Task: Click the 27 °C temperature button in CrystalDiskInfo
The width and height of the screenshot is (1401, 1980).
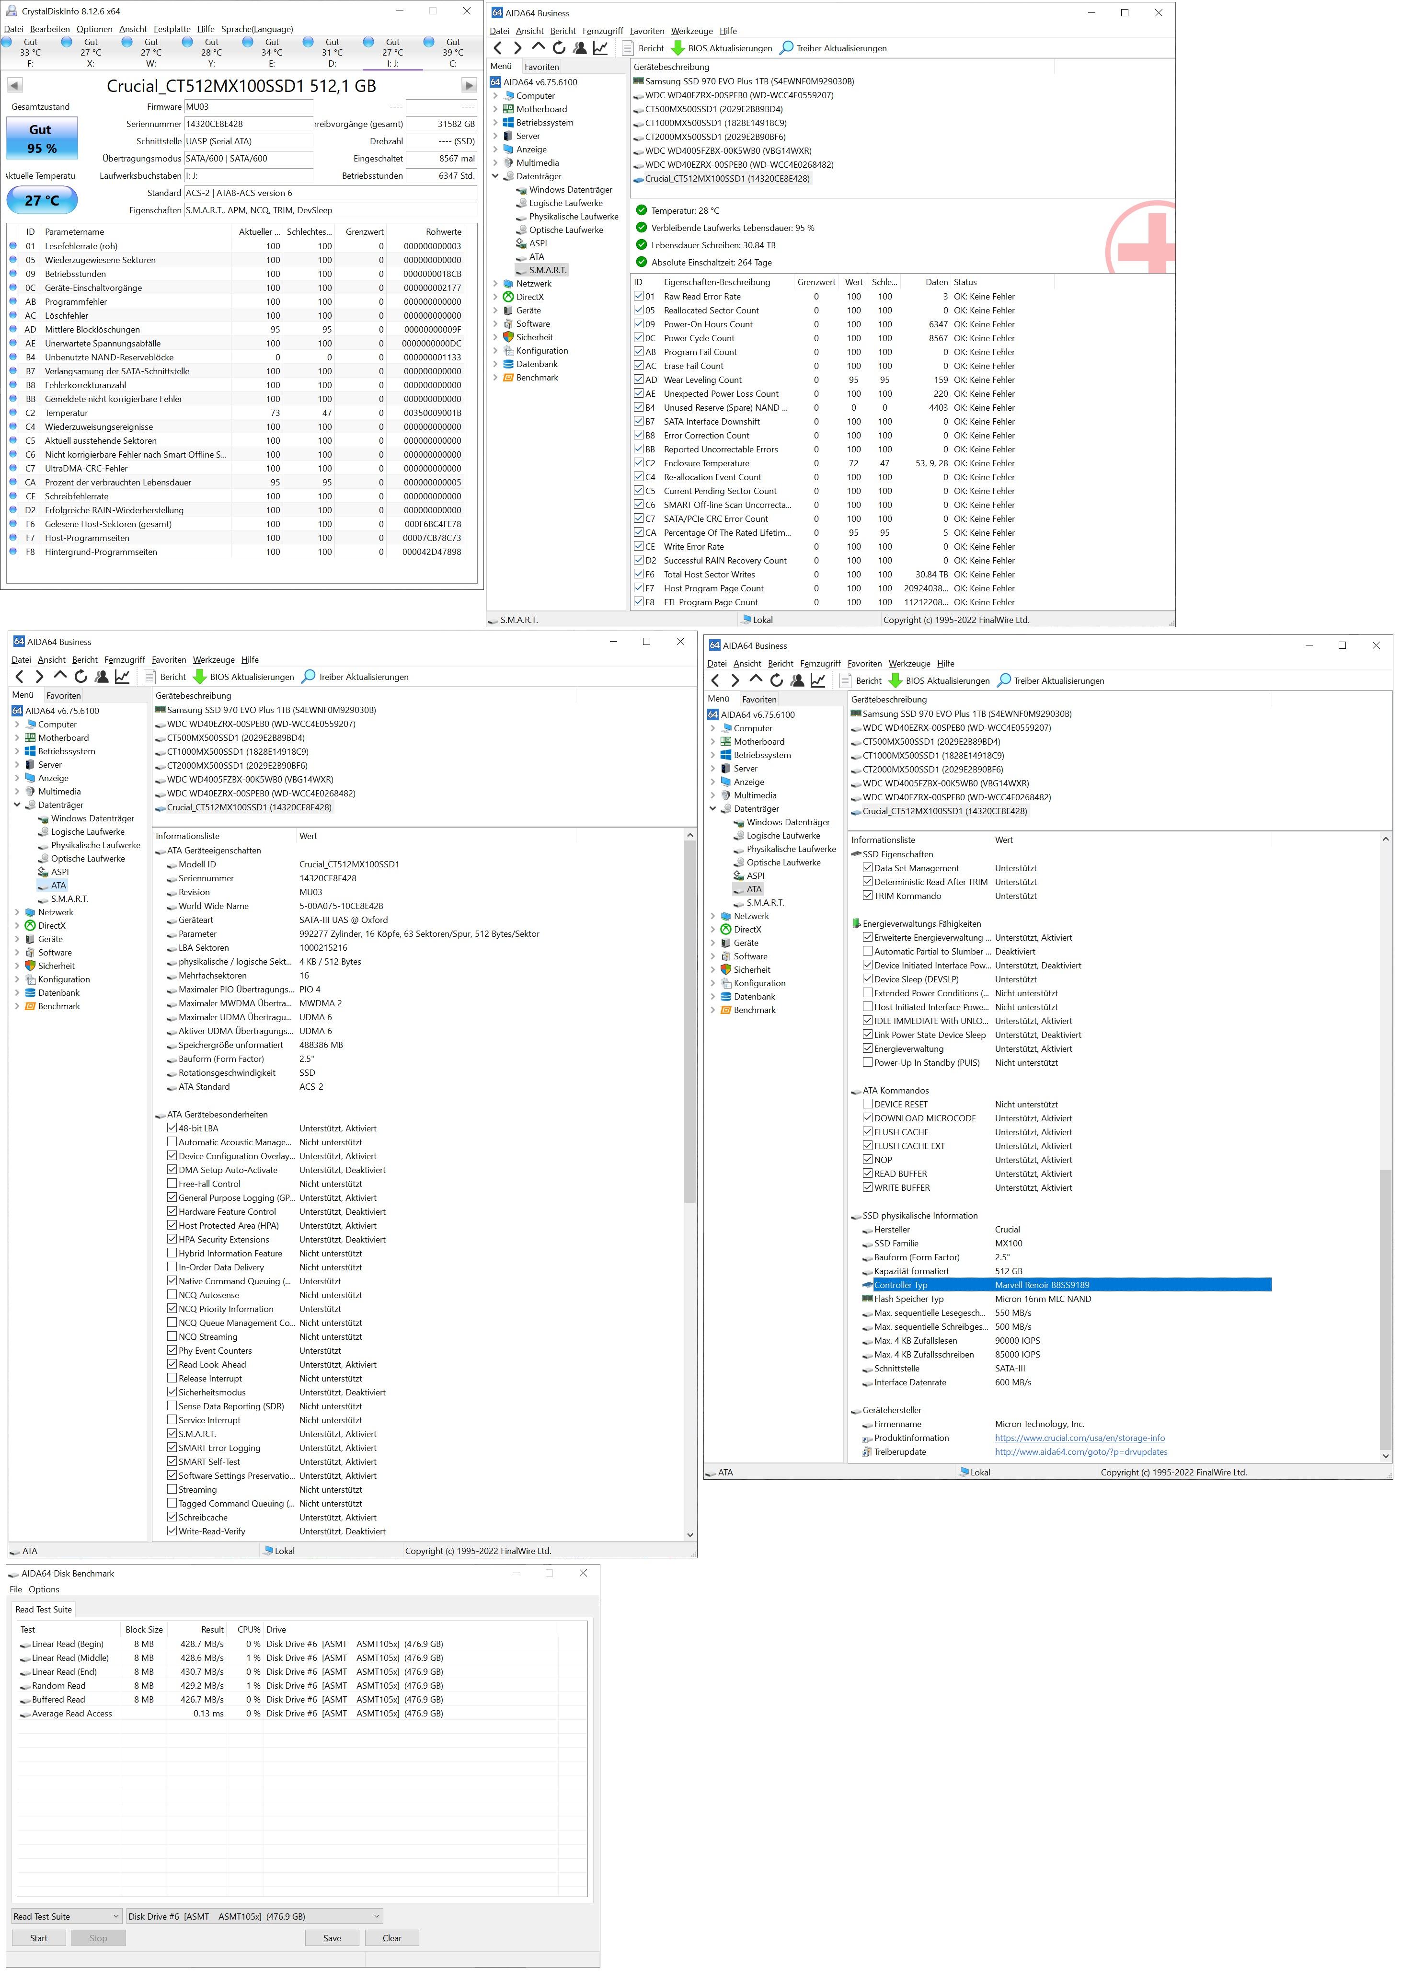Action: pyautogui.click(x=42, y=200)
